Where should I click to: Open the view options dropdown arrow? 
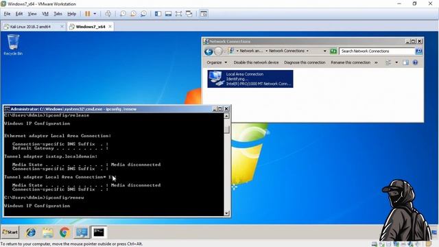point(396,62)
